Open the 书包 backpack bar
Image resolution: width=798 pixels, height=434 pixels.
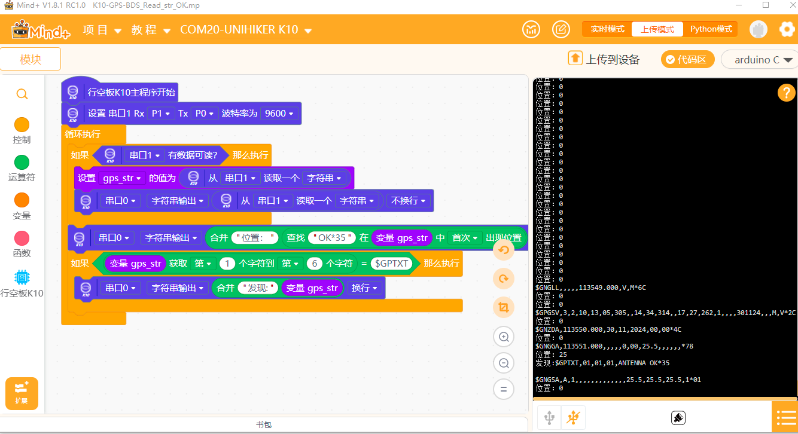point(264,424)
